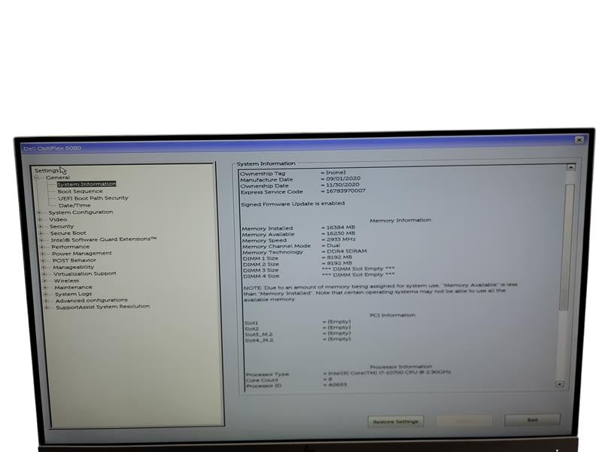602x452 pixels.
Task: Select System Information in the tree
Action: tap(87, 184)
